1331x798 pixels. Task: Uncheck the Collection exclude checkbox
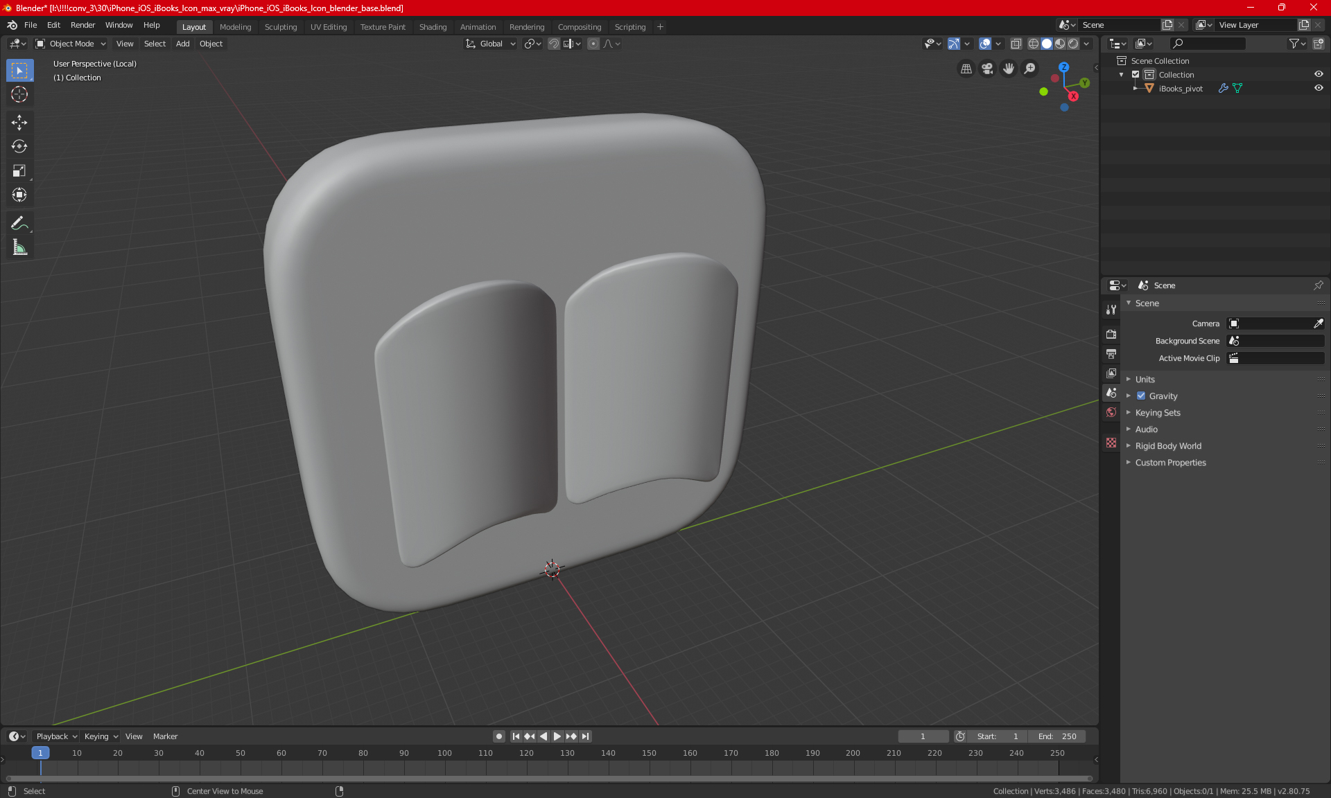(1136, 74)
